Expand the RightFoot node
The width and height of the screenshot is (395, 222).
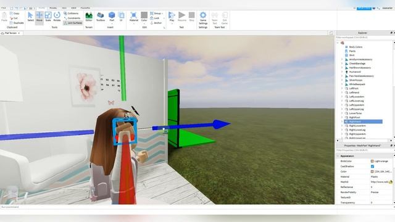point(342,117)
